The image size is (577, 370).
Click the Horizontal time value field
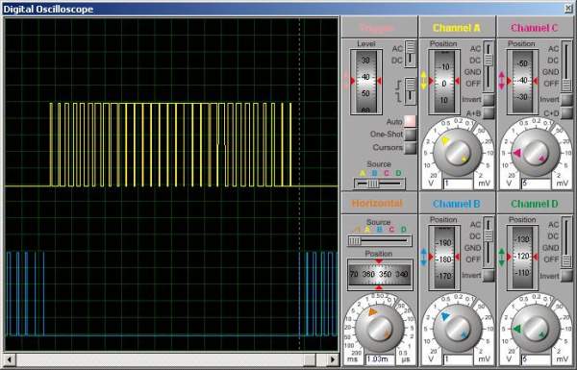(x=380, y=359)
